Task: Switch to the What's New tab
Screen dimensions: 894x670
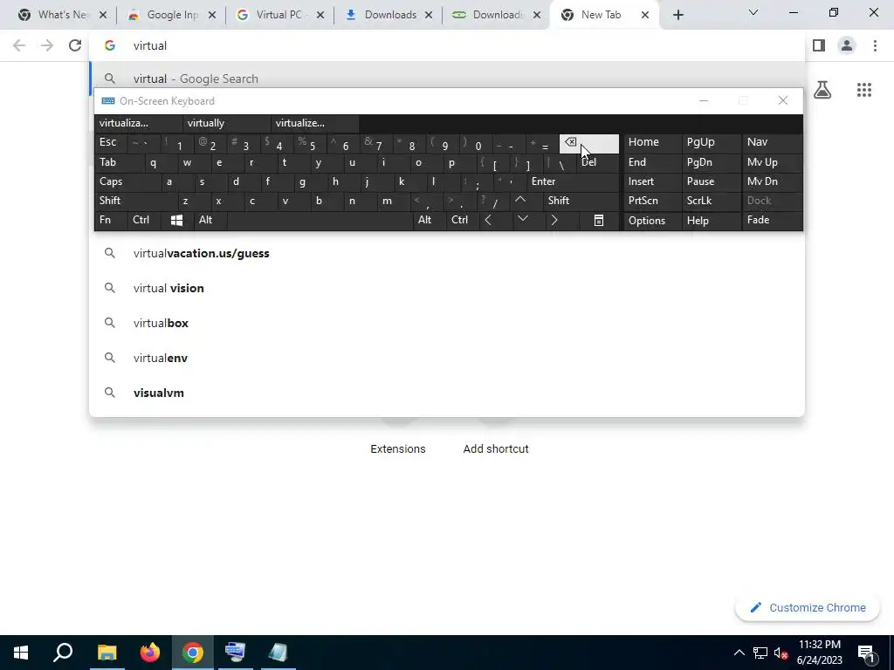Action: point(62,15)
